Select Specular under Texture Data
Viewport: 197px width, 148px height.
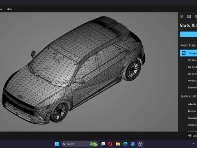pyautogui.click(x=188, y=118)
